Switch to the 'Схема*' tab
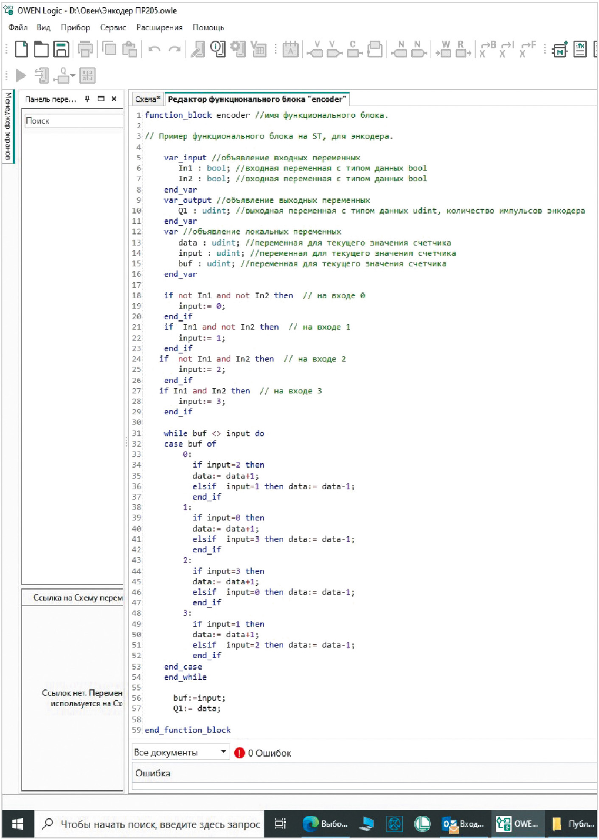Screen dimensions: 599x840 pos(147,99)
